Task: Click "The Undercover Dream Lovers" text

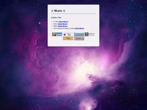Action: pos(64,28)
